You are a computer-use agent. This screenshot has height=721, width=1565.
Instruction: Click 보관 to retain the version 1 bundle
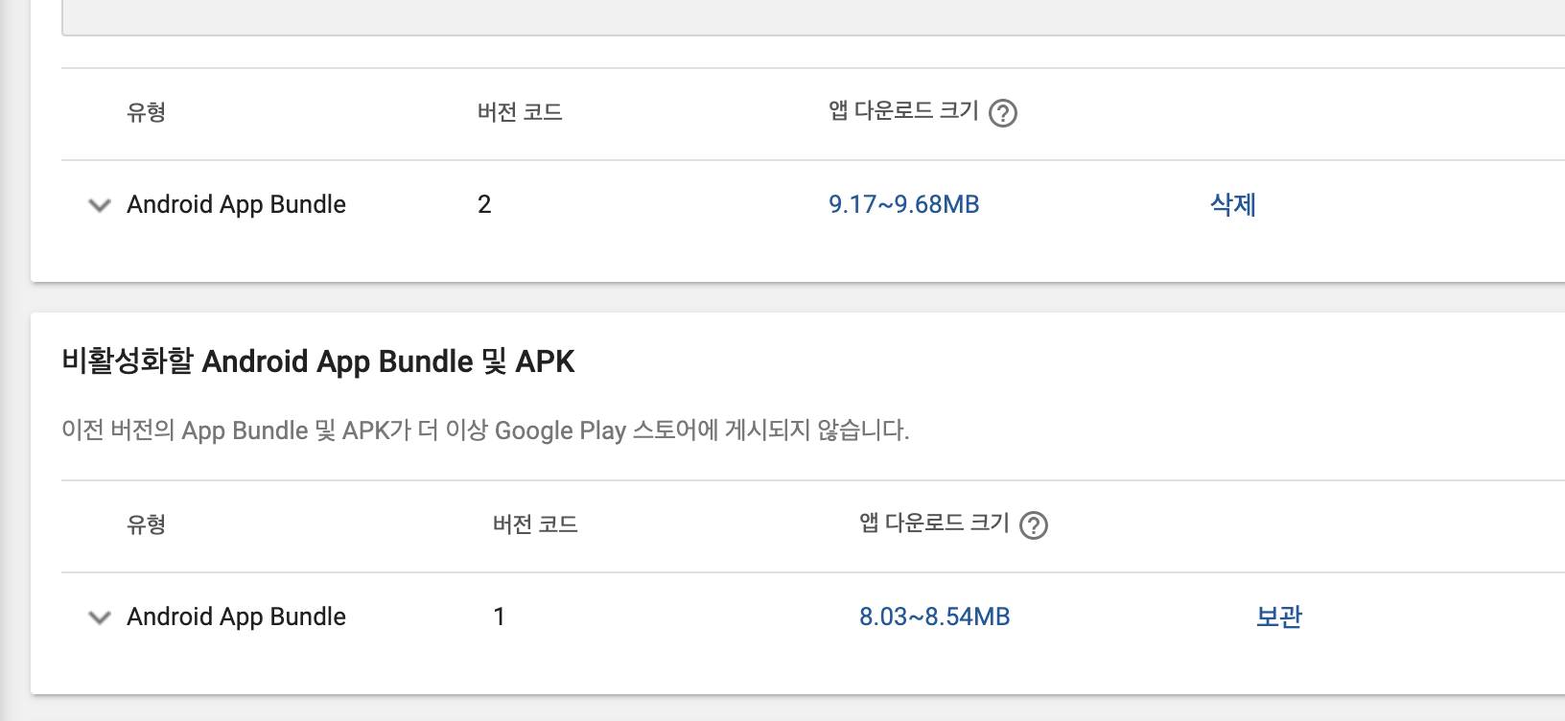(x=1279, y=616)
